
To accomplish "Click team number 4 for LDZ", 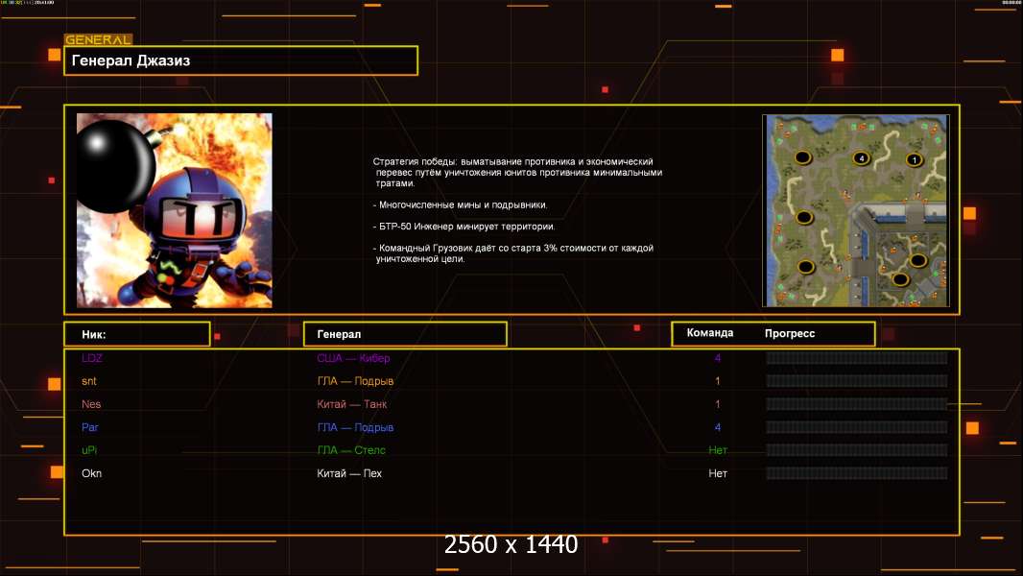I will coord(718,358).
